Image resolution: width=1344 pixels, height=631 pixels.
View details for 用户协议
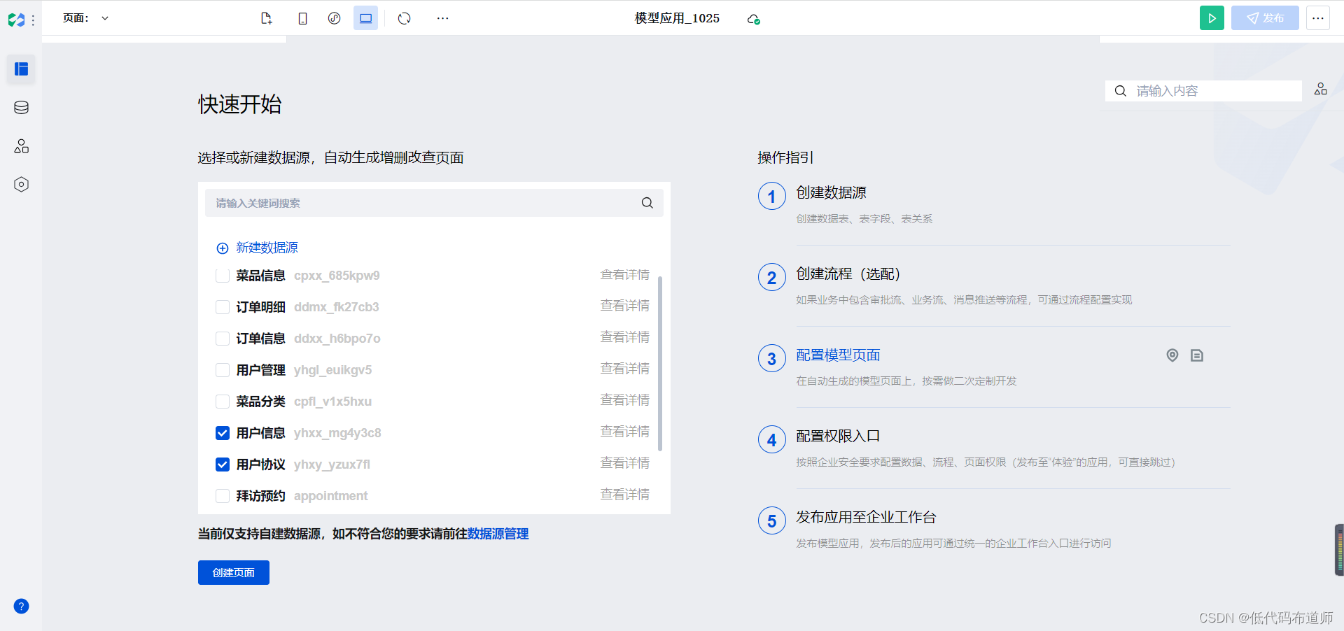click(x=624, y=463)
